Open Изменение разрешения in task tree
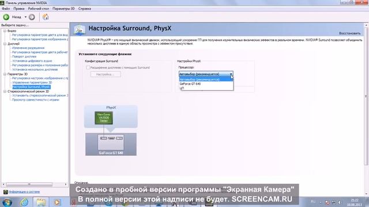Viewport: 369px width, 207px height. click(28, 48)
